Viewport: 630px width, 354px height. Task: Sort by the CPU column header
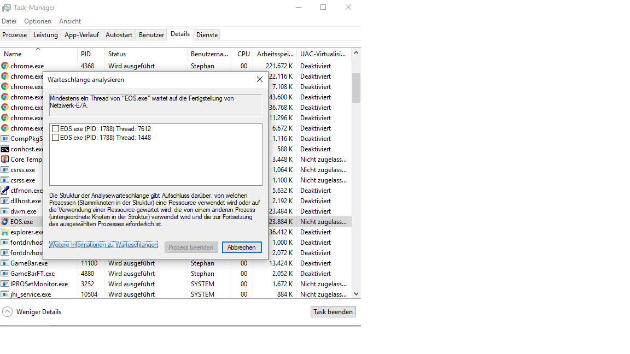pos(243,54)
